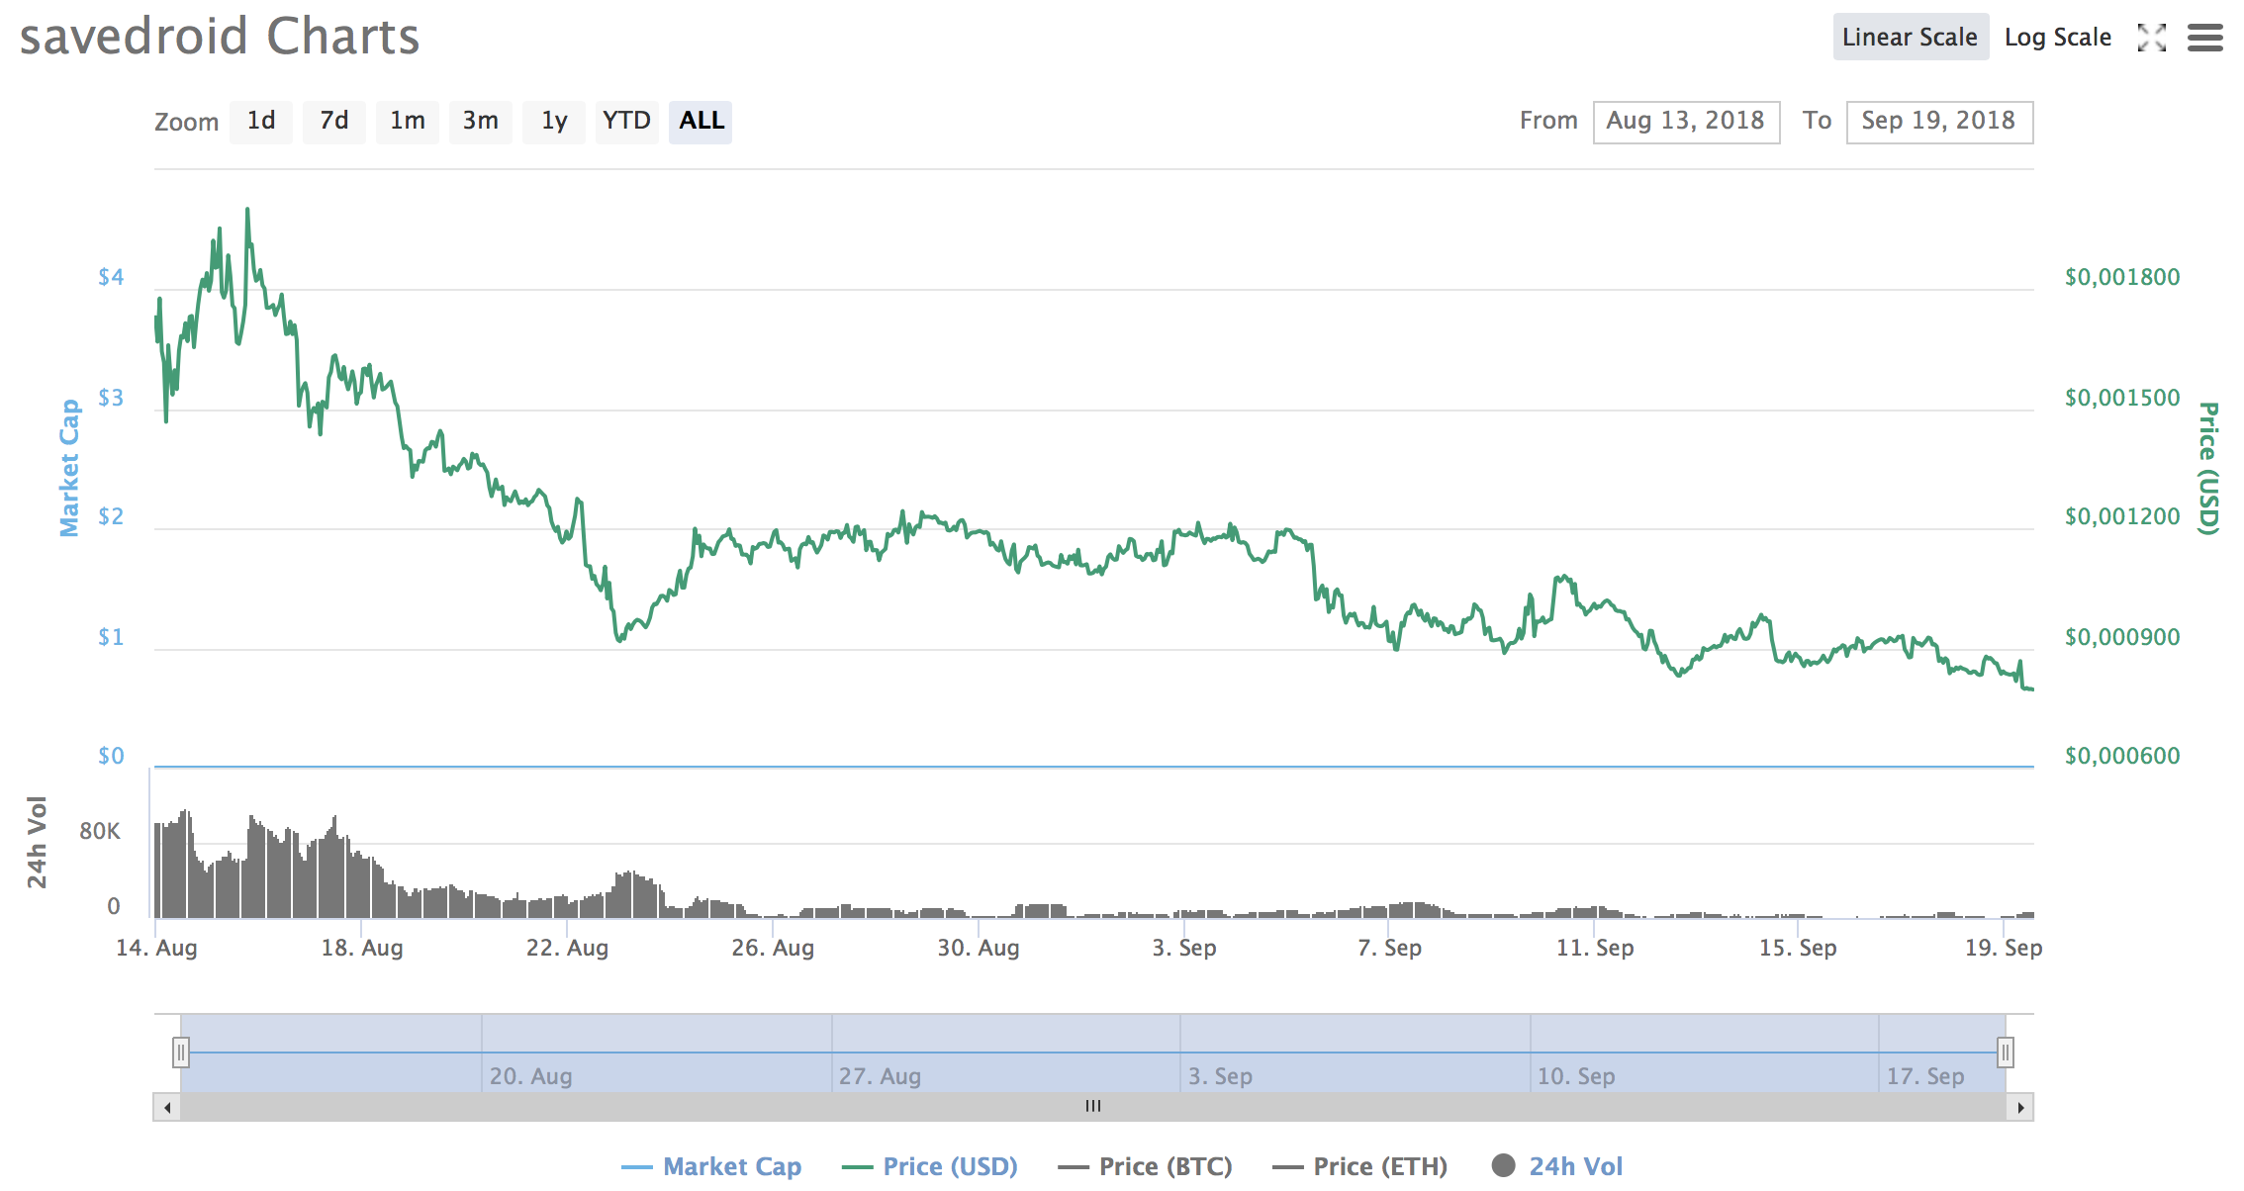Click the 17. Sep navigator label
This screenshot has width=2244, height=1191.
(x=1925, y=1076)
